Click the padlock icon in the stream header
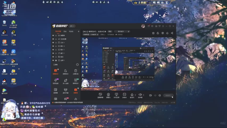This screenshot has width=227, height=128. coord(158,33)
